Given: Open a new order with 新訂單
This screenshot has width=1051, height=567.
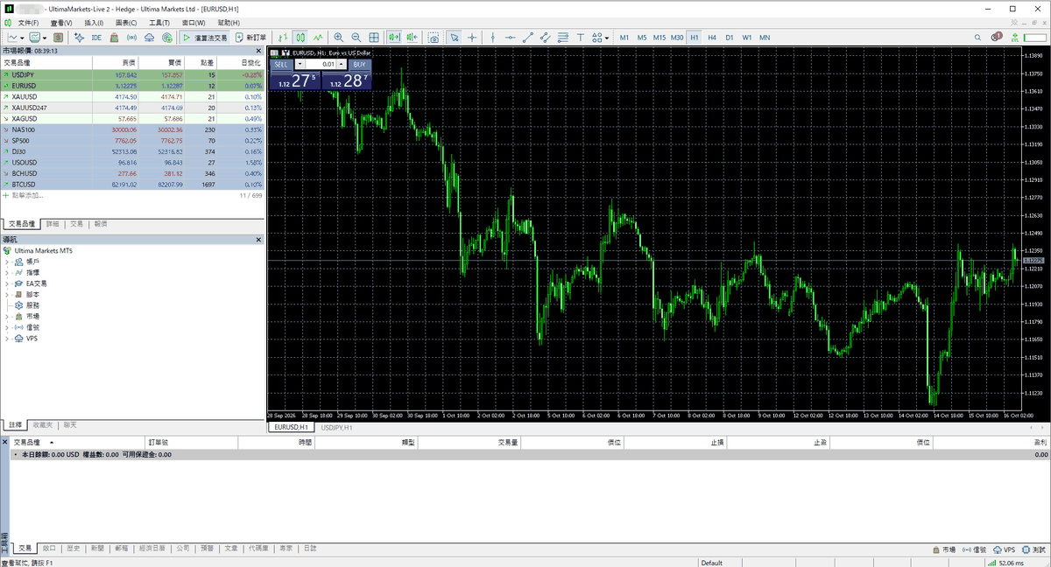Looking at the screenshot, I should [x=251, y=38].
